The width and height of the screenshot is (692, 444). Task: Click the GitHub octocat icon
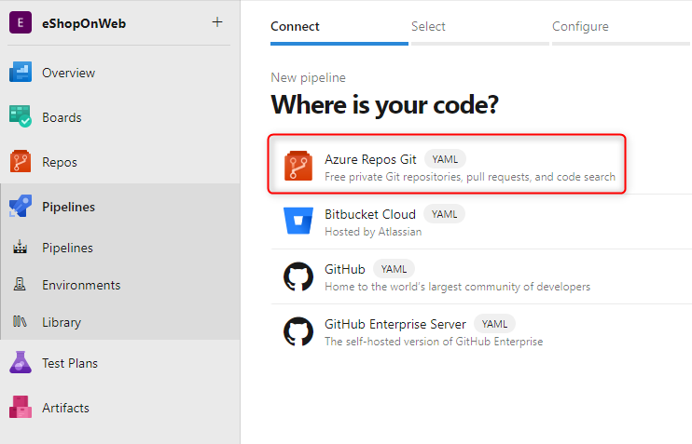point(298,276)
